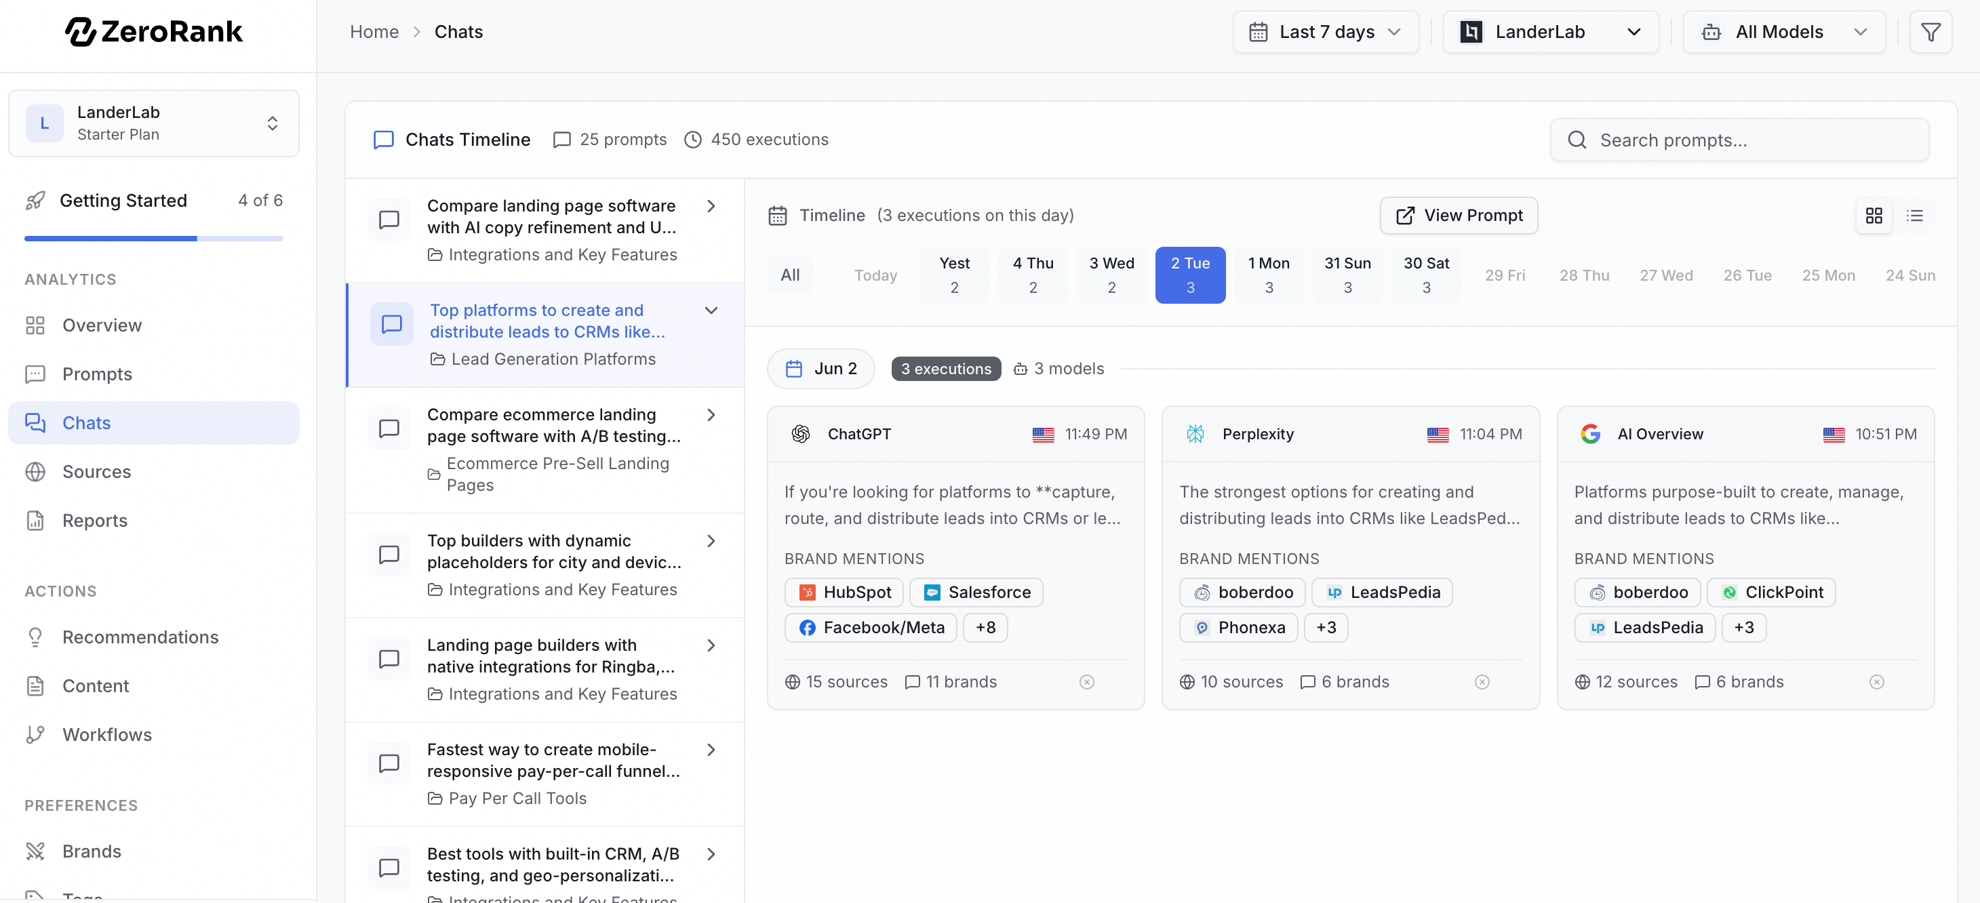Image resolution: width=1980 pixels, height=903 pixels.
Task: Click the search magnifier icon
Action: 1577,140
